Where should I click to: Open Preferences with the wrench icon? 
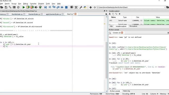(x=81, y=7)
